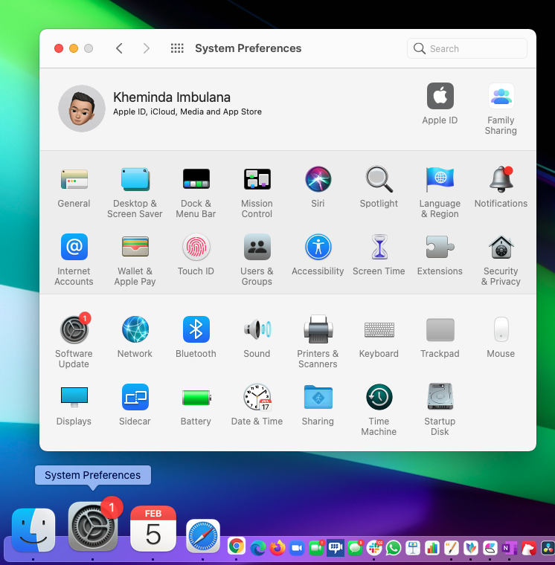This screenshot has height=565, width=555.
Task: Open Pages from the Dock
Action: [x=451, y=548]
